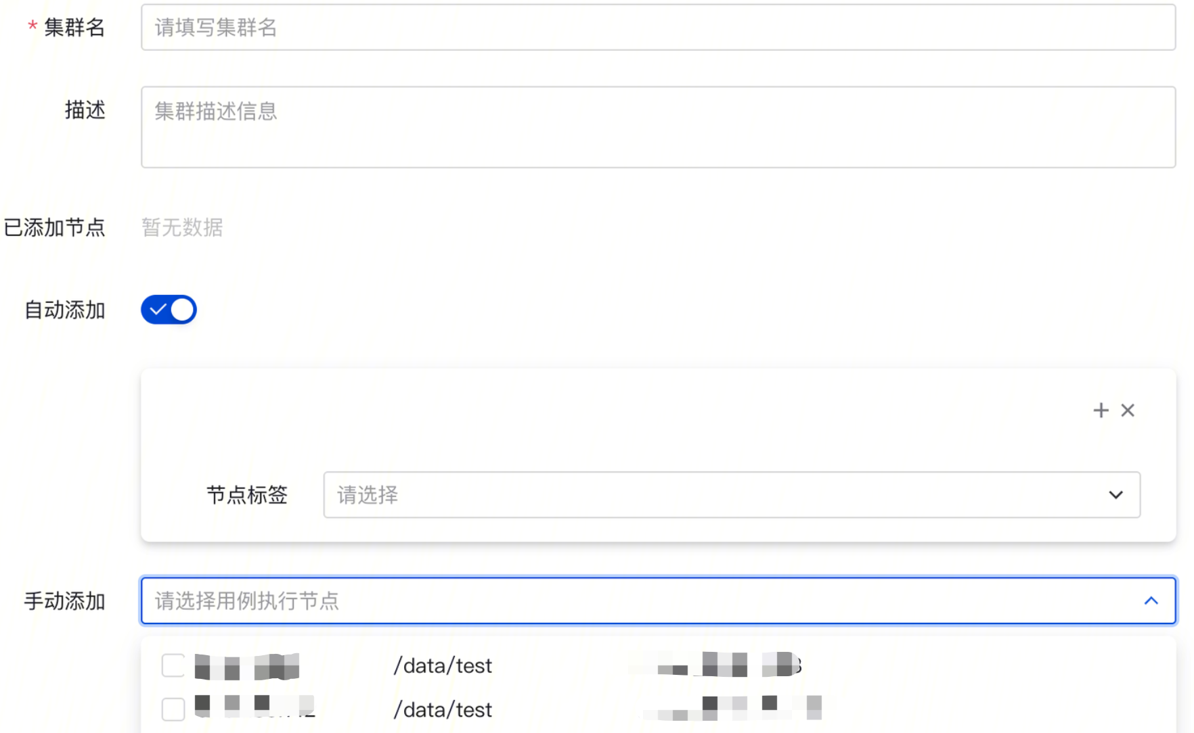This screenshot has width=1194, height=733.
Task: Click the 描述 field label
Action: pyautogui.click(x=85, y=110)
